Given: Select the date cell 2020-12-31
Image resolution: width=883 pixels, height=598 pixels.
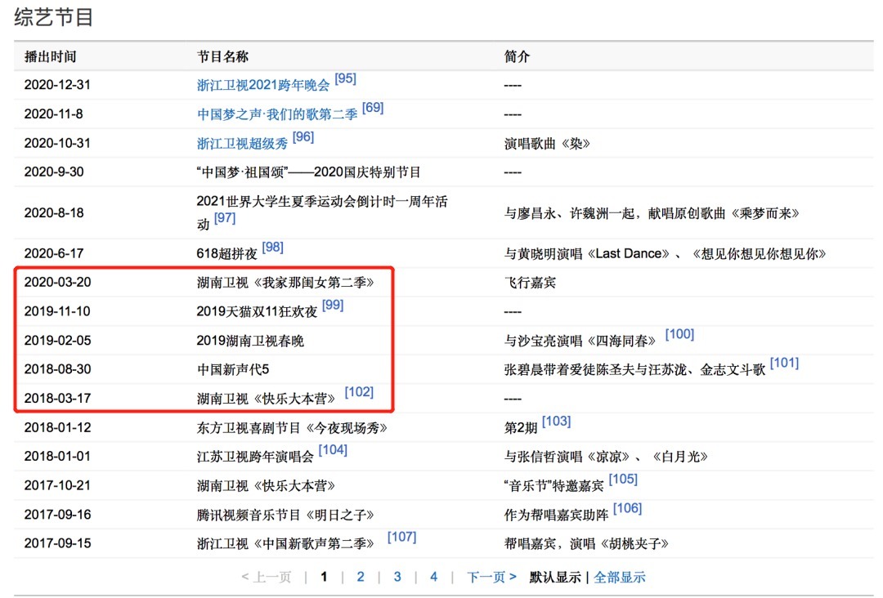Looking at the screenshot, I should click(57, 85).
